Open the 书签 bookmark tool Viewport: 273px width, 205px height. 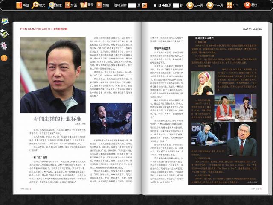(23, 5)
